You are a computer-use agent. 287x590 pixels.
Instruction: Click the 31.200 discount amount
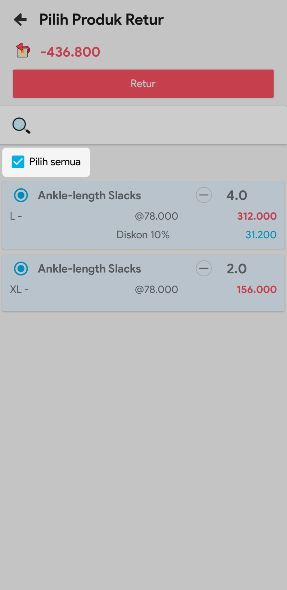261,235
